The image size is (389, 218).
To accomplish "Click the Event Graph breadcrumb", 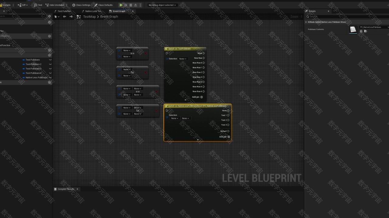I will pyautogui.click(x=109, y=17).
